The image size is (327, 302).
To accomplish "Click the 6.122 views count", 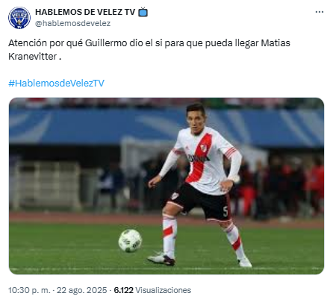I will [x=123, y=290].
